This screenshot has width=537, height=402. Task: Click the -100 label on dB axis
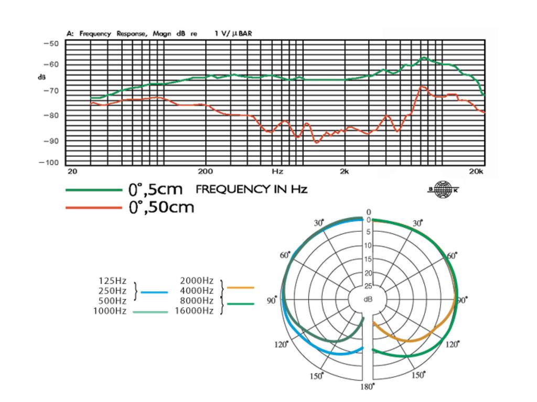[51, 163]
